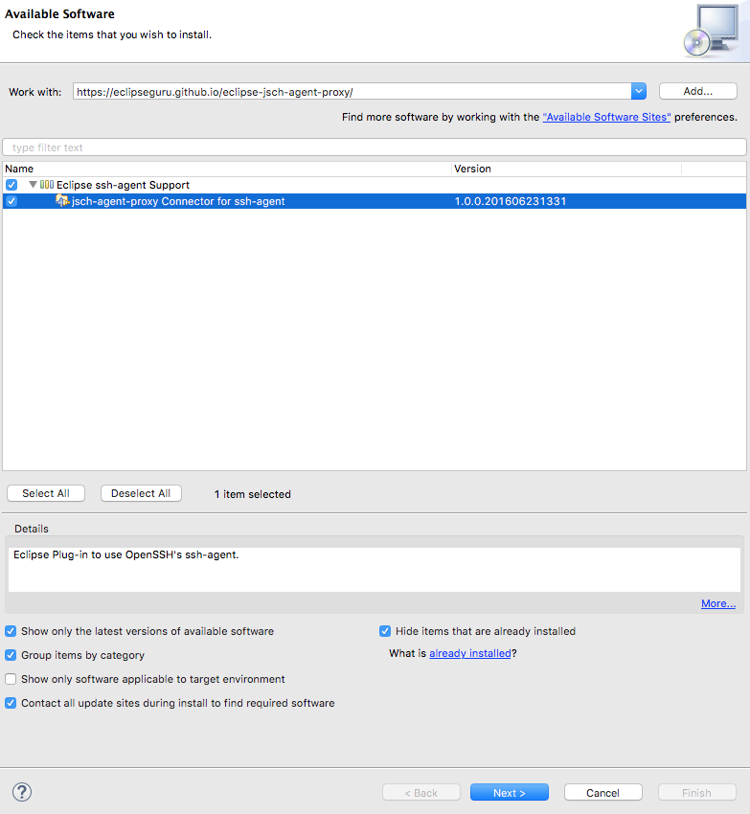The image size is (750, 814).
Task: Enable Show only software applicable to target environment
Action: [x=11, y=679]
